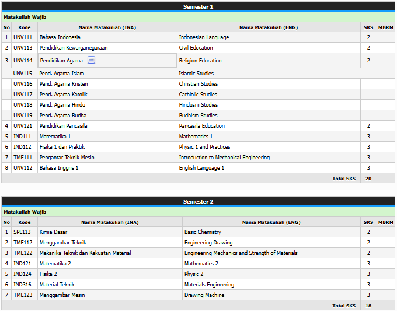Click the Semester 2 header bar
Image resolution: width=397 pixels, height=311 pixels.
[x=198, y=201]
